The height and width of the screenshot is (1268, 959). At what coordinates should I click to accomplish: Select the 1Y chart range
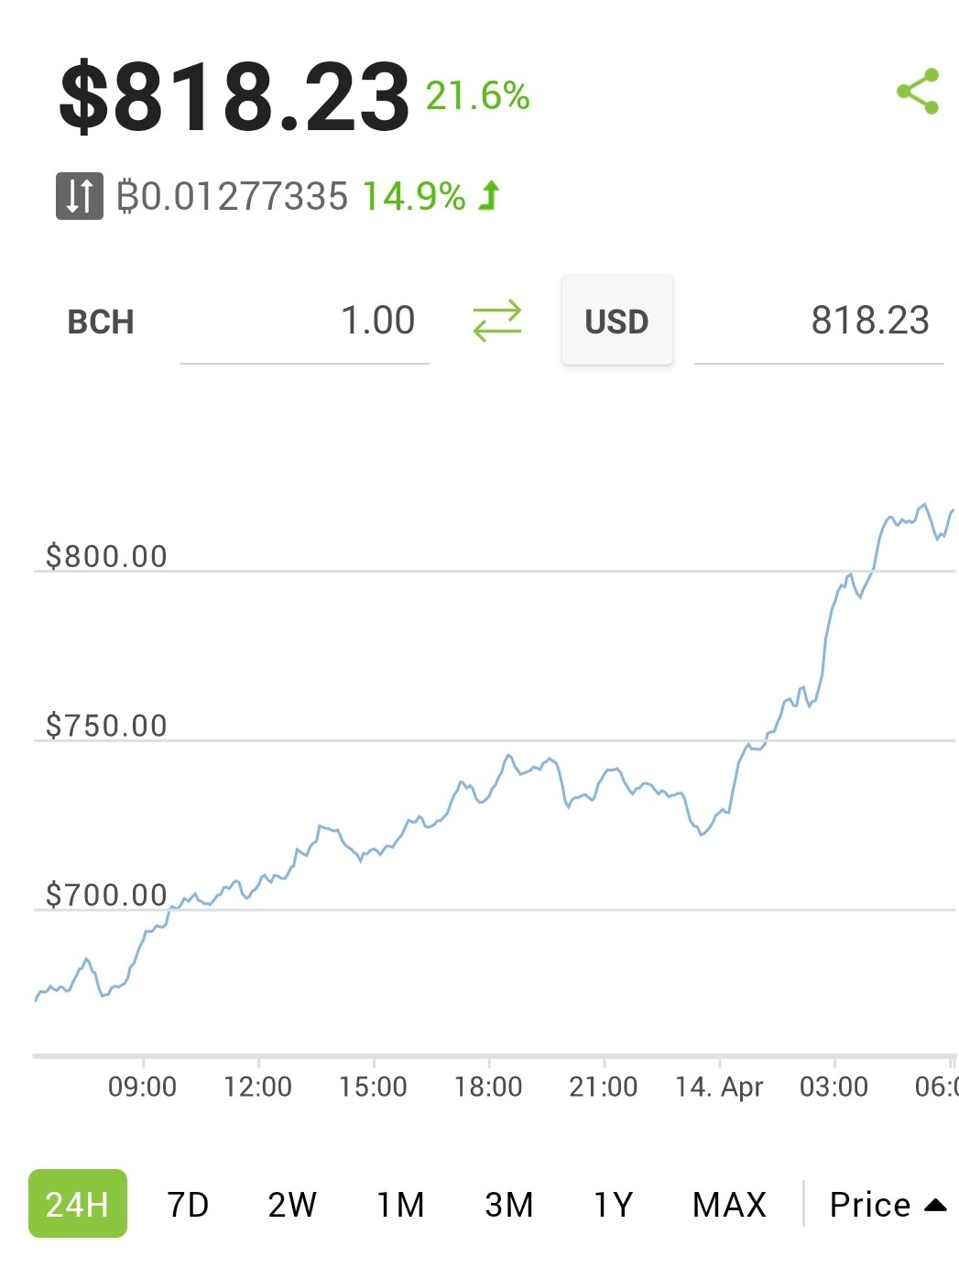(x=614, y=1204)
